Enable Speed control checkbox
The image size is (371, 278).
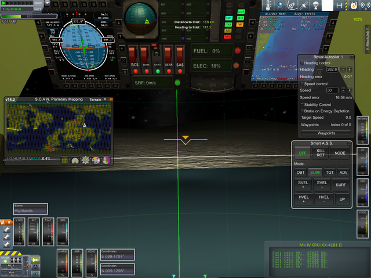pos(302,84)
